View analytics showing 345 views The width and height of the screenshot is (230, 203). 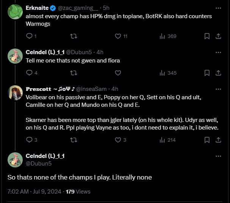point(168,73)
